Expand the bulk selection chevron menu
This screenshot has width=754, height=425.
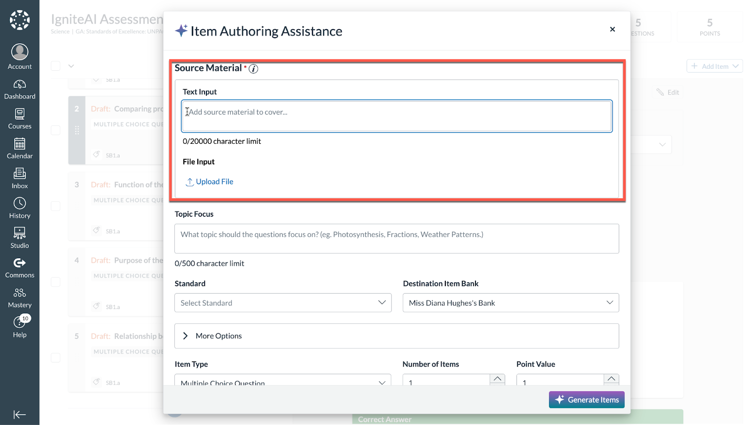click(x=71, y=66)
